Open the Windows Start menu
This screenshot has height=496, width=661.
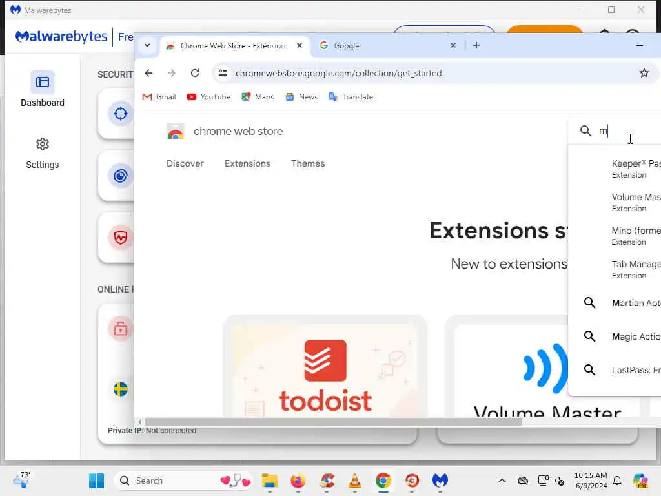pyautogui.click(x=97, y=480)
